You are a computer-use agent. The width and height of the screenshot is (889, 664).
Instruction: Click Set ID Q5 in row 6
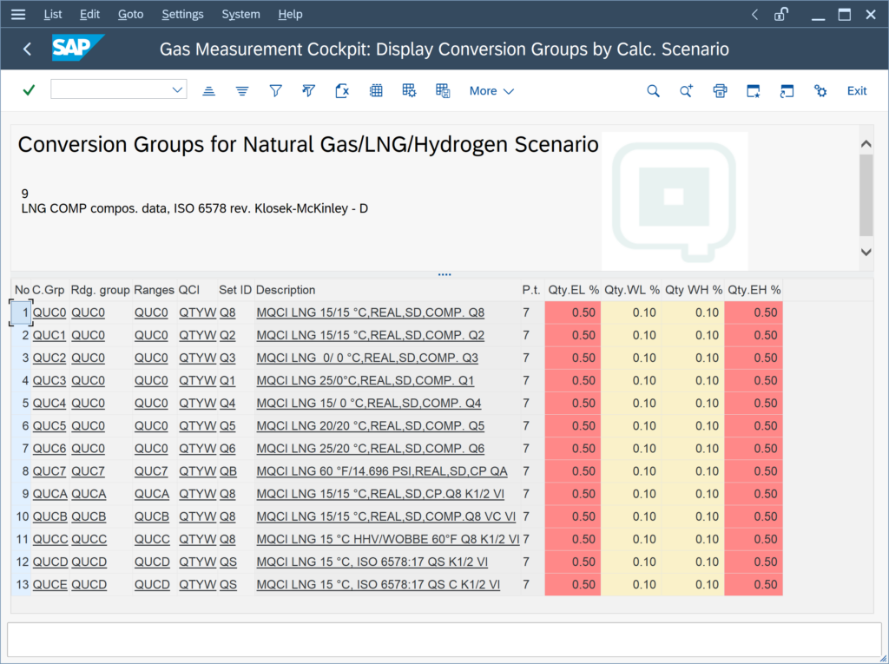[227, 426]
